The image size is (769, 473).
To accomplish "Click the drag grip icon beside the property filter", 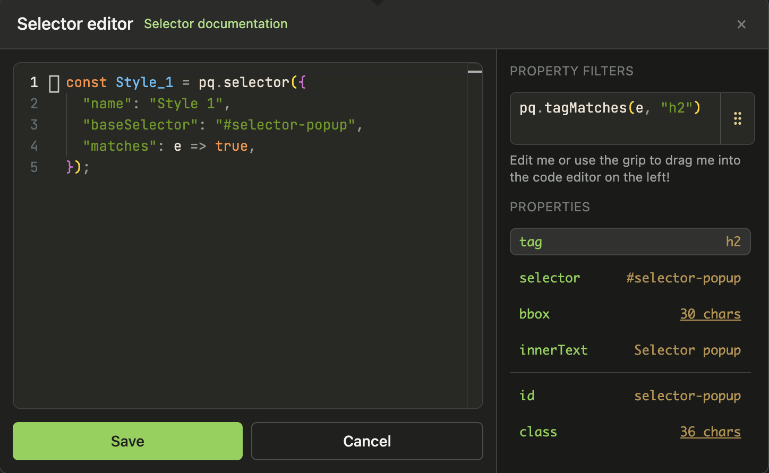I will click(x=737, y=118).
